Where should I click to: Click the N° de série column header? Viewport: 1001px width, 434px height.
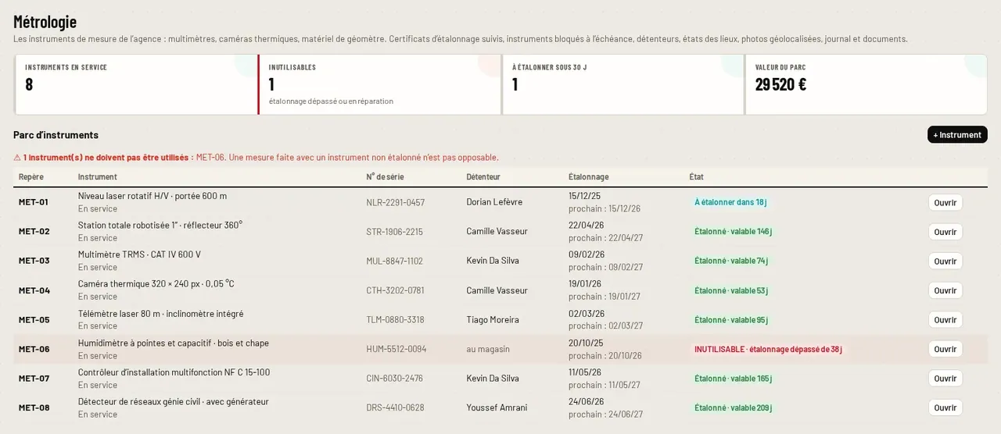pyautogui.click(x=385, y=177)
